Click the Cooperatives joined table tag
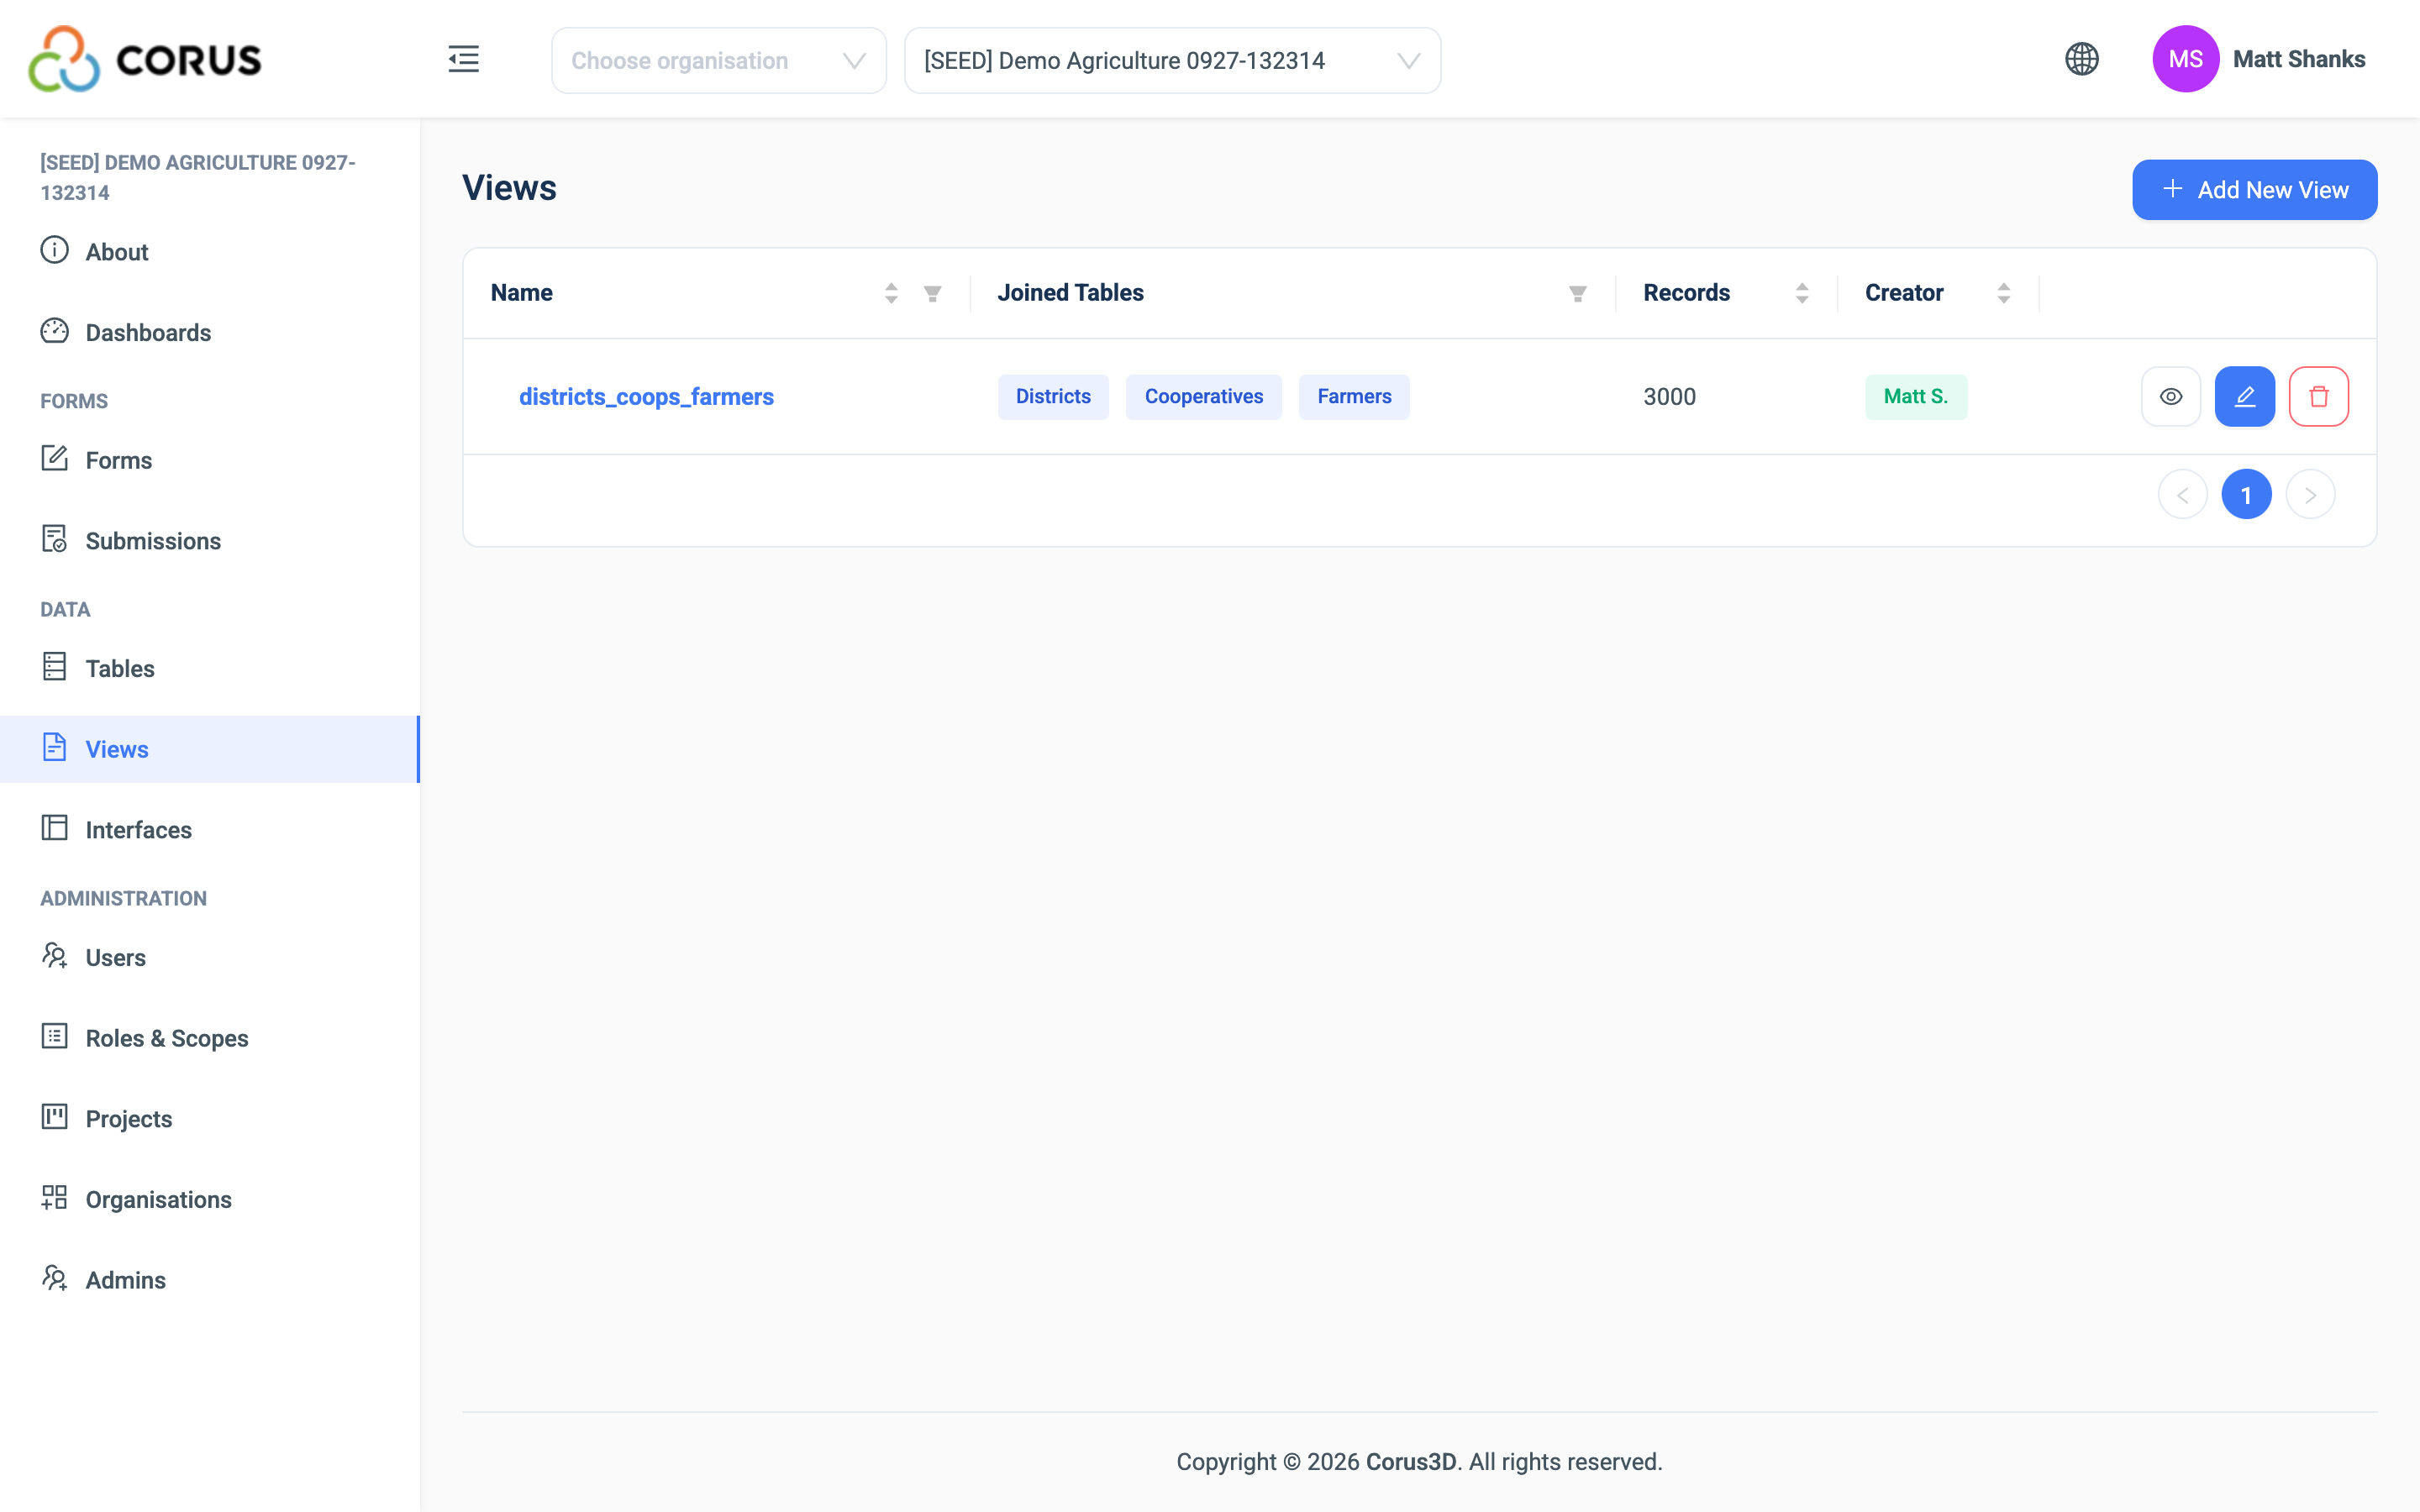The height and width of the screenshot is (1512, 2420). pos(1204,397)
